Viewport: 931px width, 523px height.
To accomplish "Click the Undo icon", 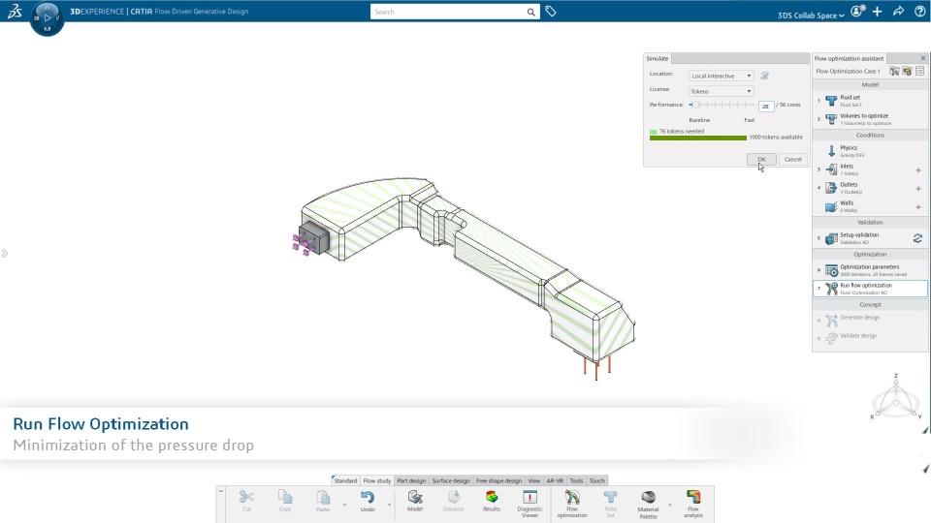I will pos(368,501).
